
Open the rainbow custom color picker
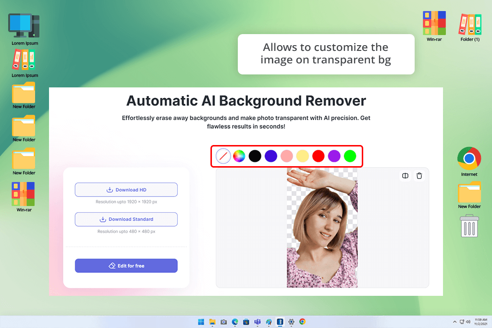pos(239,156)
